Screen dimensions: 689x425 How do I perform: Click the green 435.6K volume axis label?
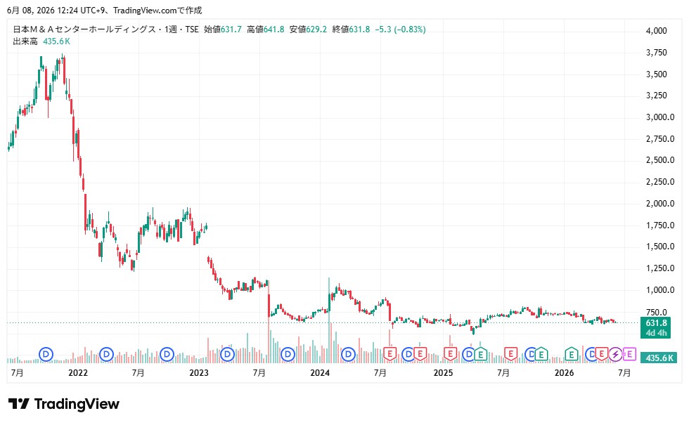(658, 358)
